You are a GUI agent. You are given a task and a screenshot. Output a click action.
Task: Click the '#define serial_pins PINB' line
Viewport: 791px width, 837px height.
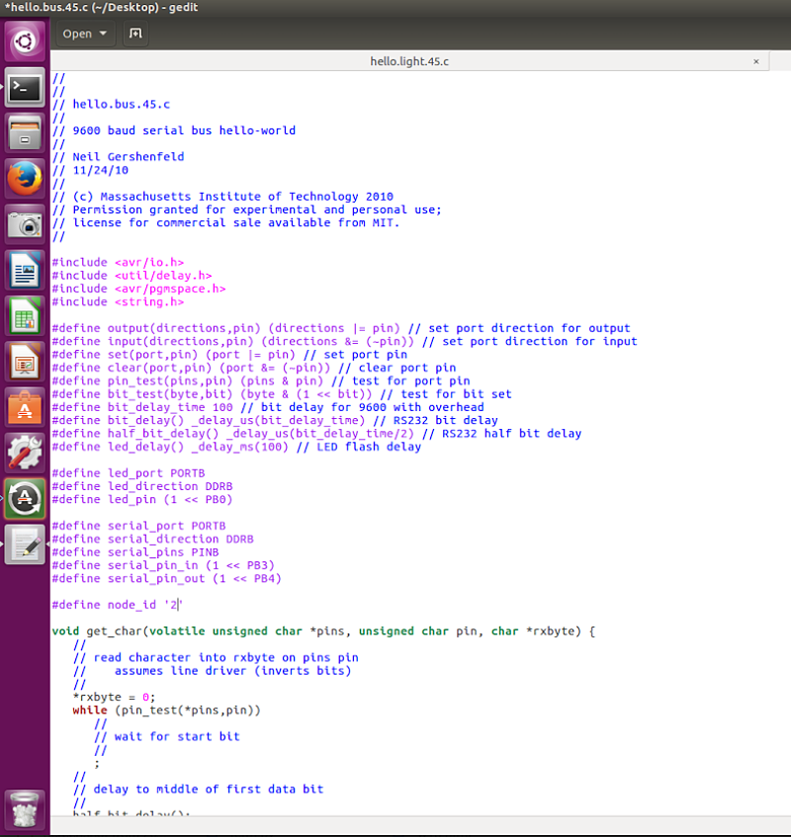135,552
